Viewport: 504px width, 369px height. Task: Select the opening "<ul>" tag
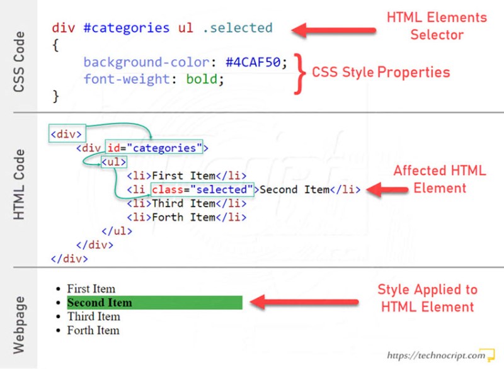coord(114,162)
